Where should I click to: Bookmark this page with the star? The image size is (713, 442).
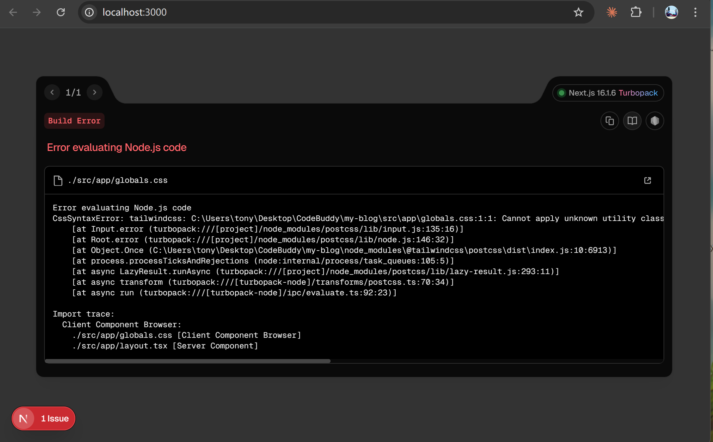pos(578,13)
